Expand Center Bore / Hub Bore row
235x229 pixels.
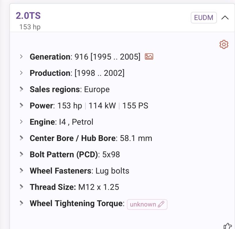(21, 138)
